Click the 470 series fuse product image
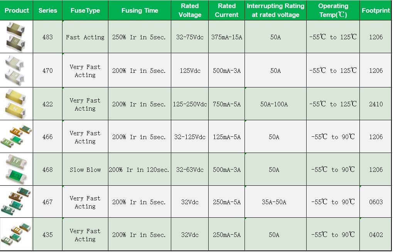393x252 pixels. click(16, 71)
